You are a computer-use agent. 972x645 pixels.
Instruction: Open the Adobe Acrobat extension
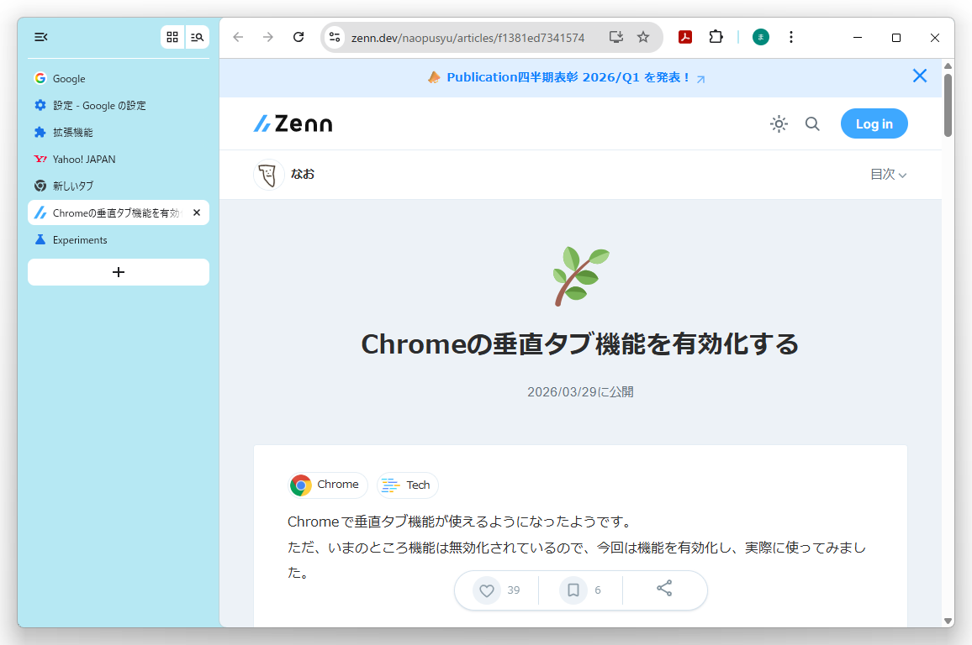click(x=685, y=37)
